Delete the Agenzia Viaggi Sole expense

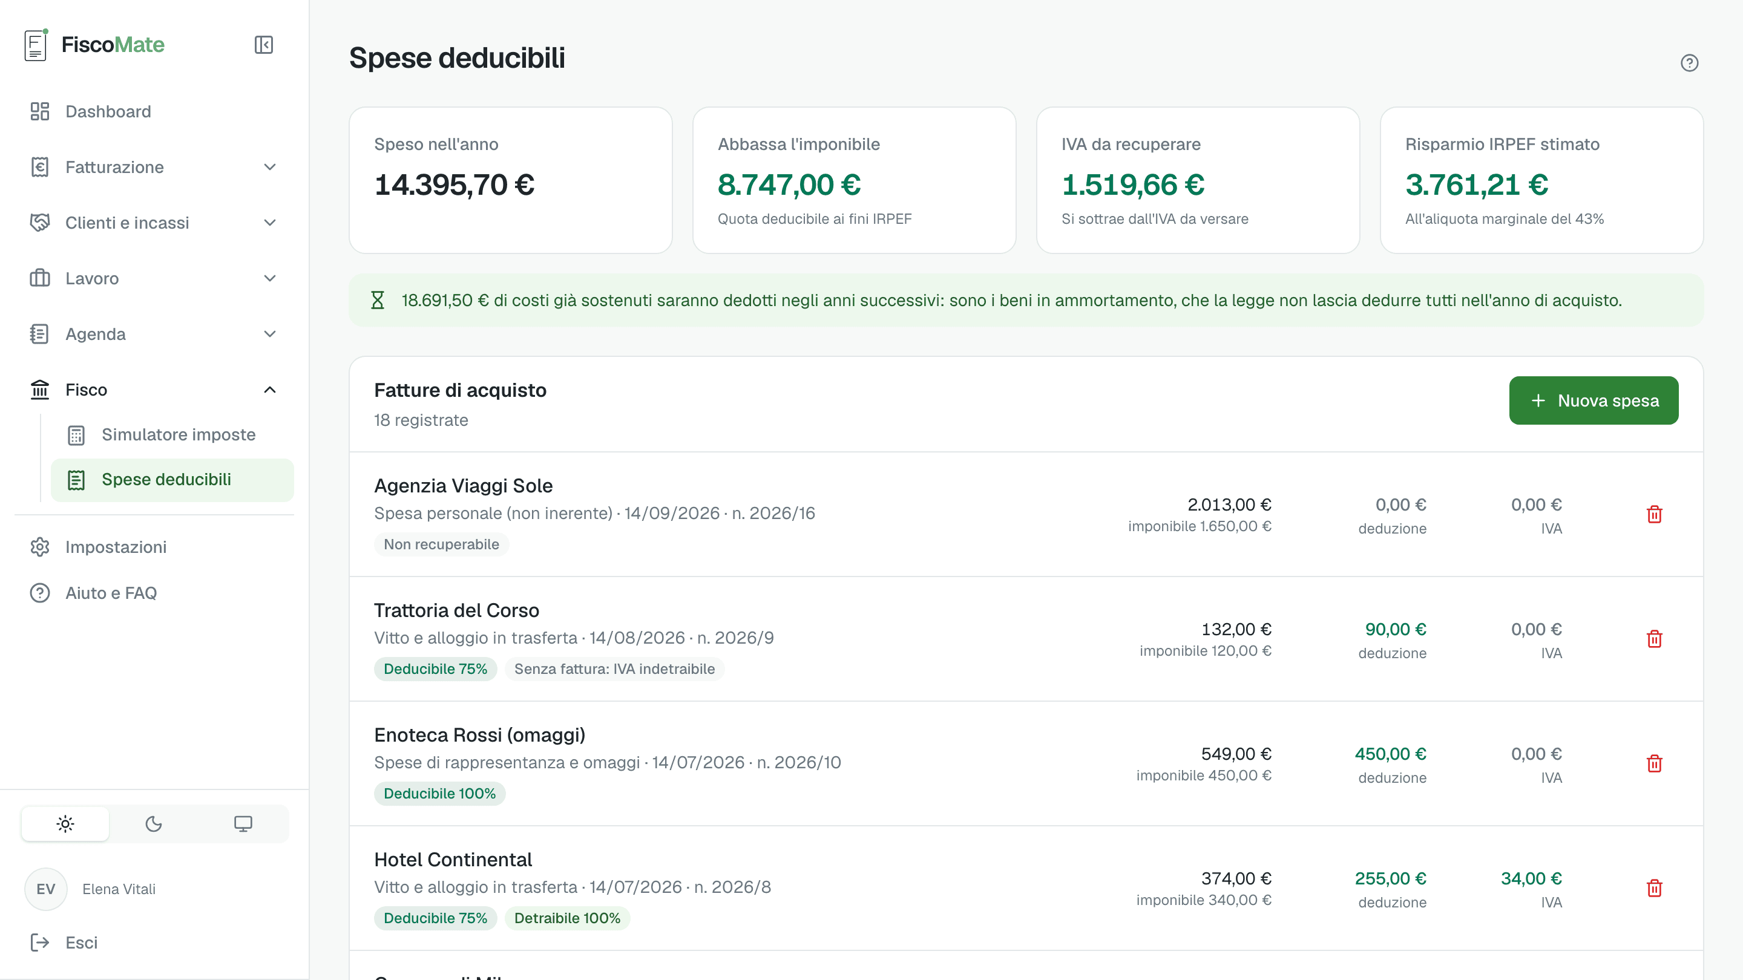point(1655,515)
